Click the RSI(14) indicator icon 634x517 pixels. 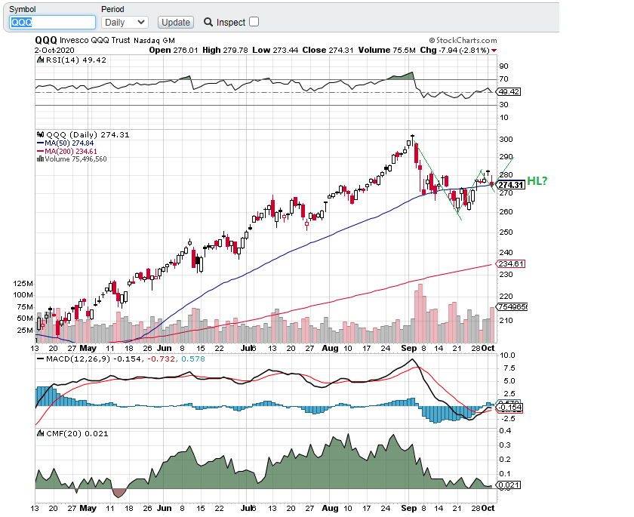[x=40, y=60]
